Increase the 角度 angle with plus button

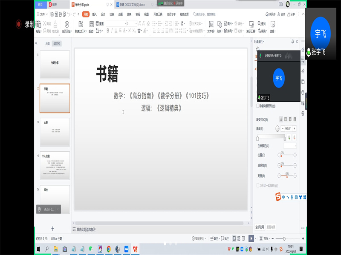(294, 128)
